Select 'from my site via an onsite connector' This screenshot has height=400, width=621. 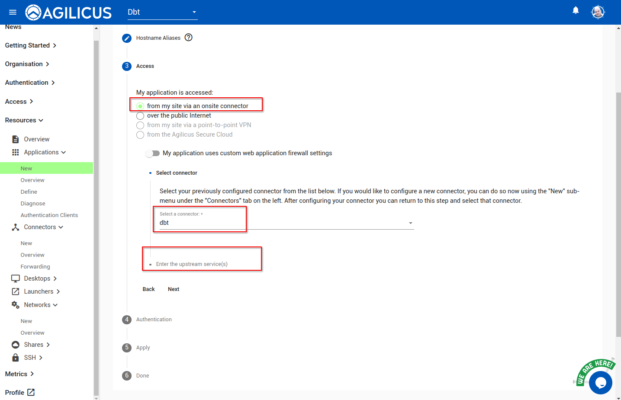140,106
